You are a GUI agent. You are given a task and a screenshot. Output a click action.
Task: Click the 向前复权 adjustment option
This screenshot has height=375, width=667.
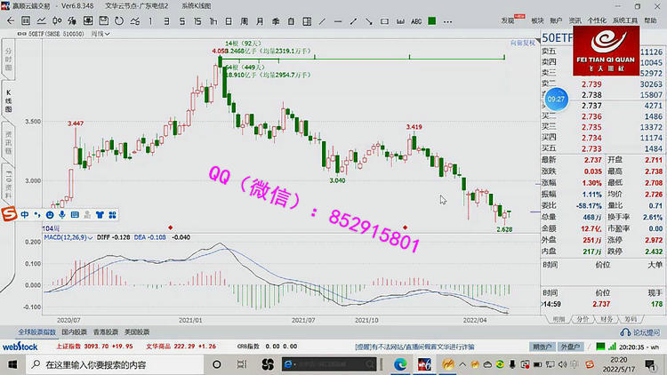(x=522, y=41)
